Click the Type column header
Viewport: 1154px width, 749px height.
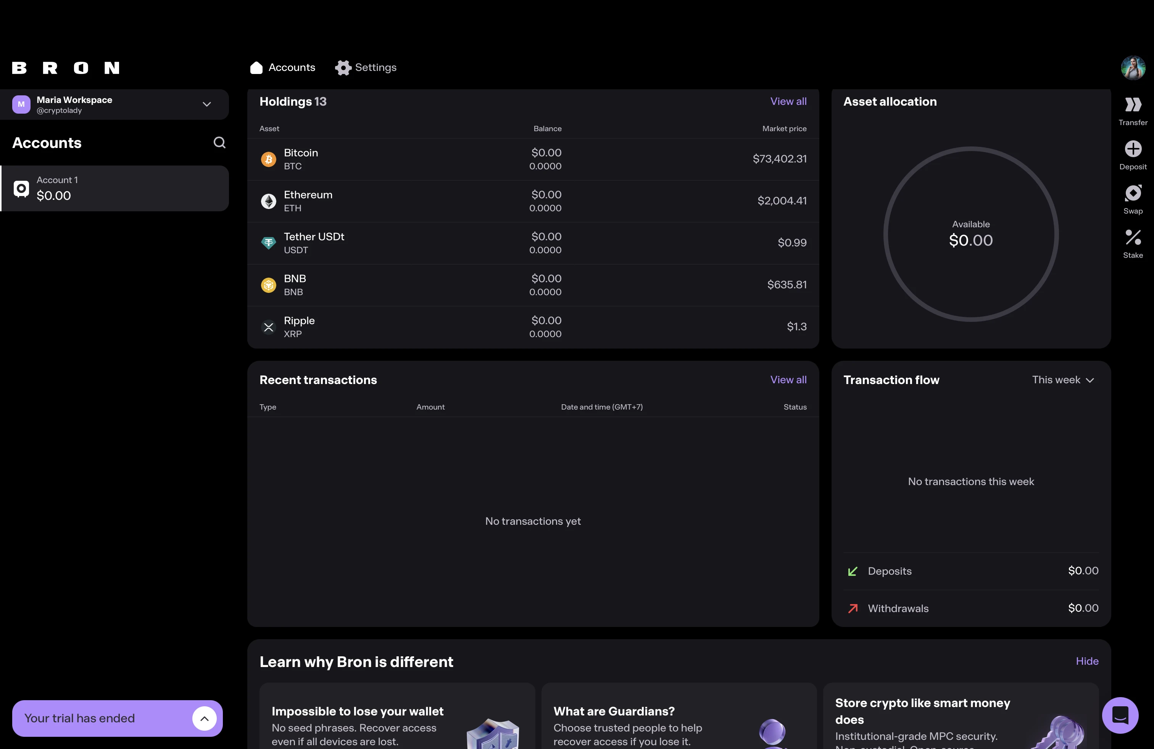[268, 407]
